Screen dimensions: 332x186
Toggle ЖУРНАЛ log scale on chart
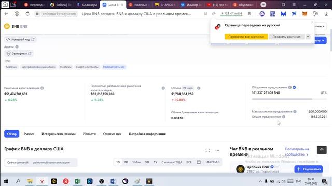(x=213, y=162)
